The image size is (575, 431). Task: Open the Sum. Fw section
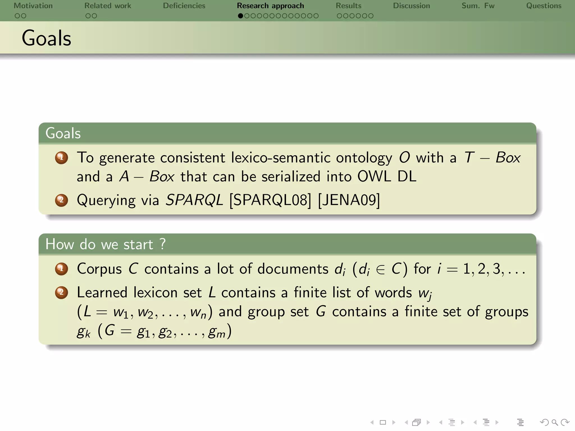[478, 6]
